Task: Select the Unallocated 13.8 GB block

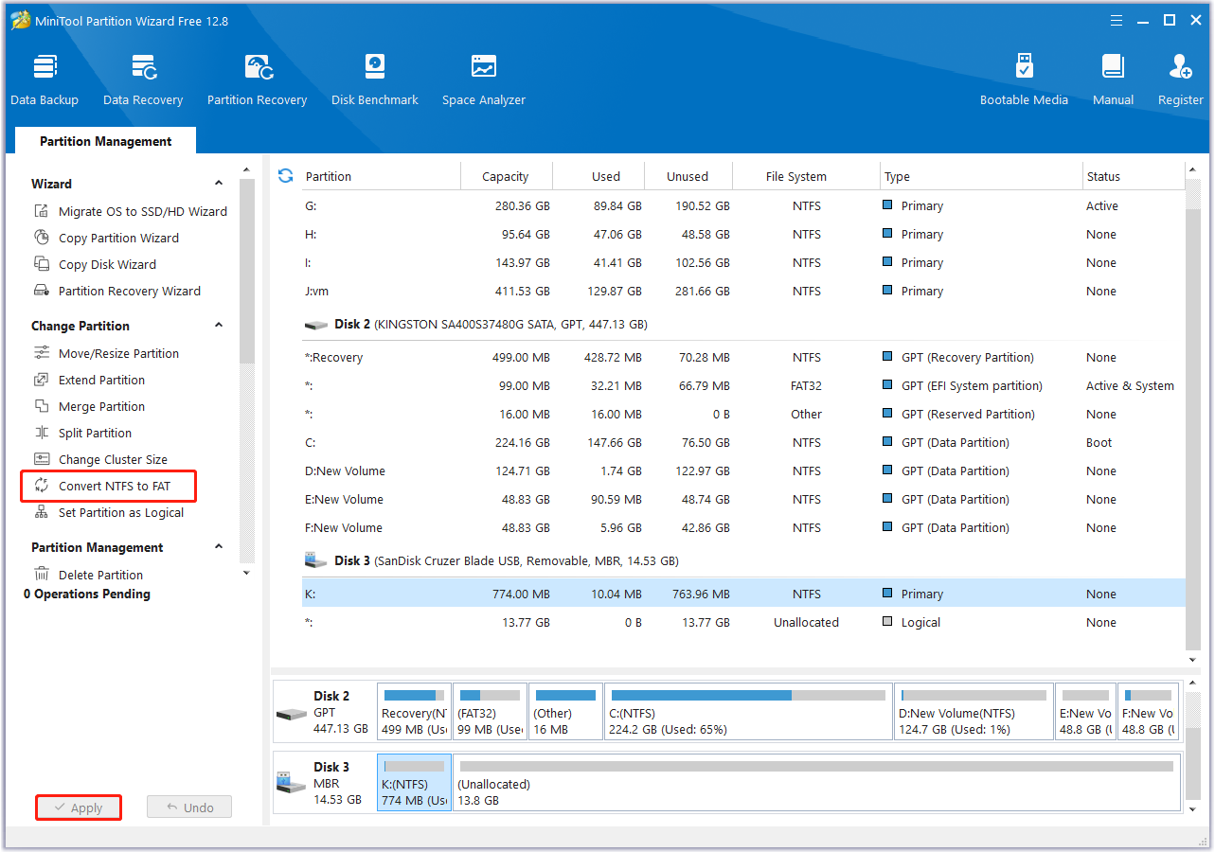Action: 816,782
